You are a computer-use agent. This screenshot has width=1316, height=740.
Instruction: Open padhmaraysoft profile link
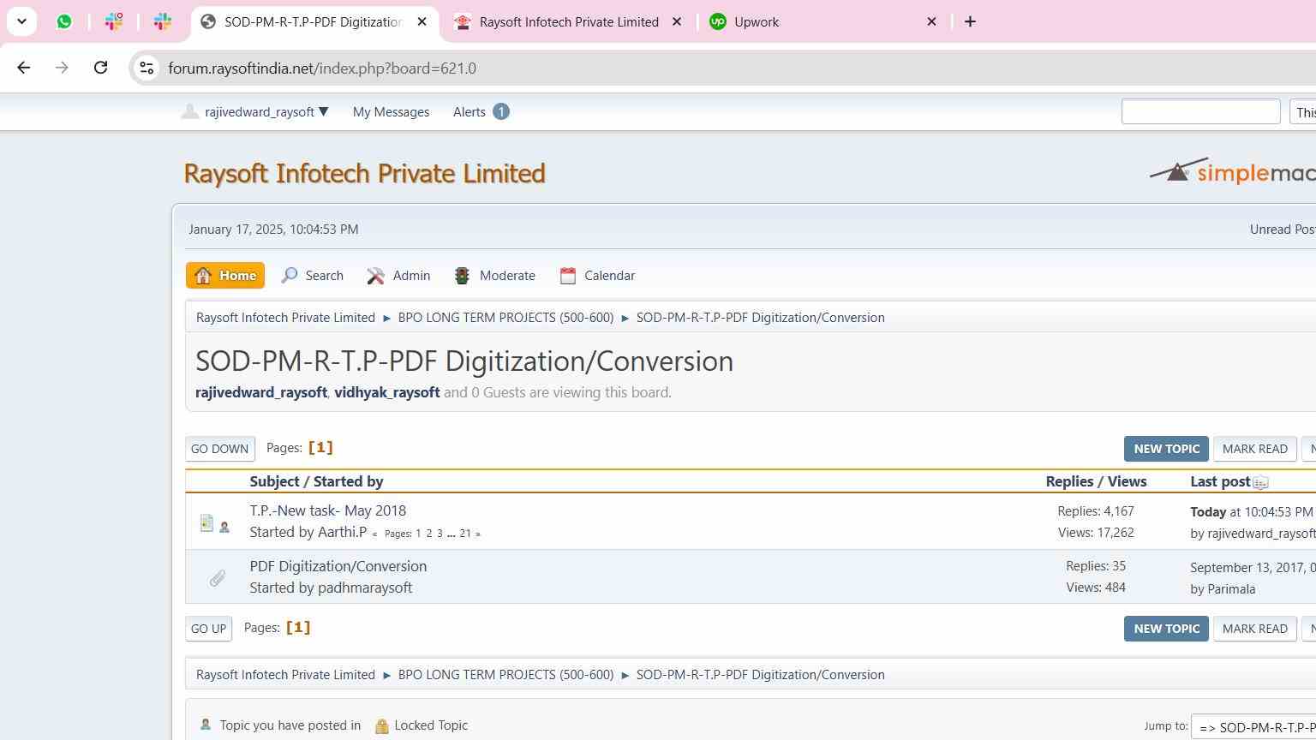pyautogui.click(x=365, y=588)
